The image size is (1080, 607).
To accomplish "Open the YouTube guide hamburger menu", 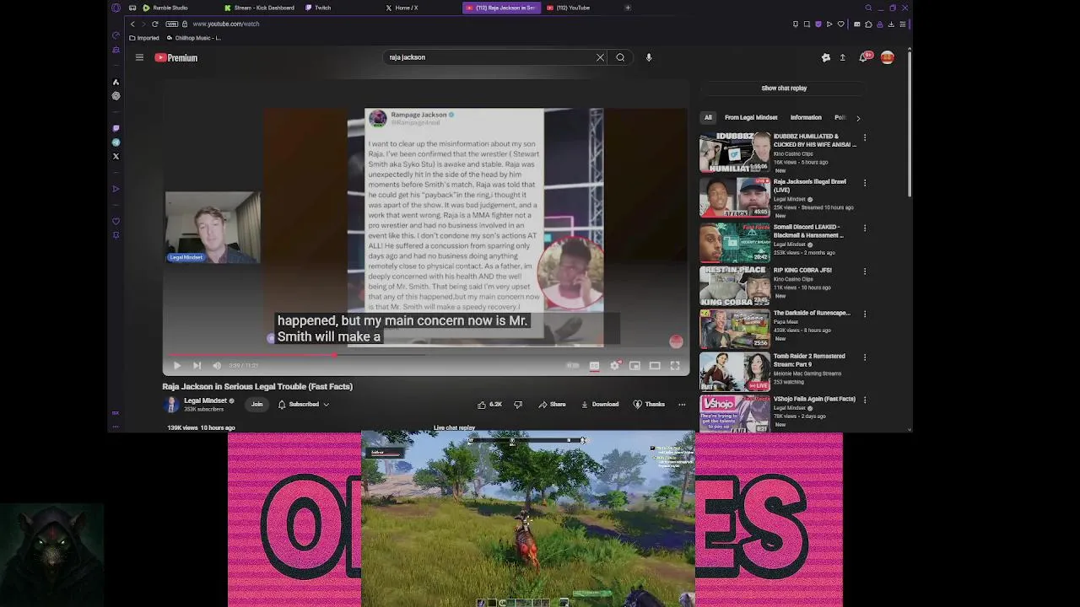I will (x=139, y=57).
